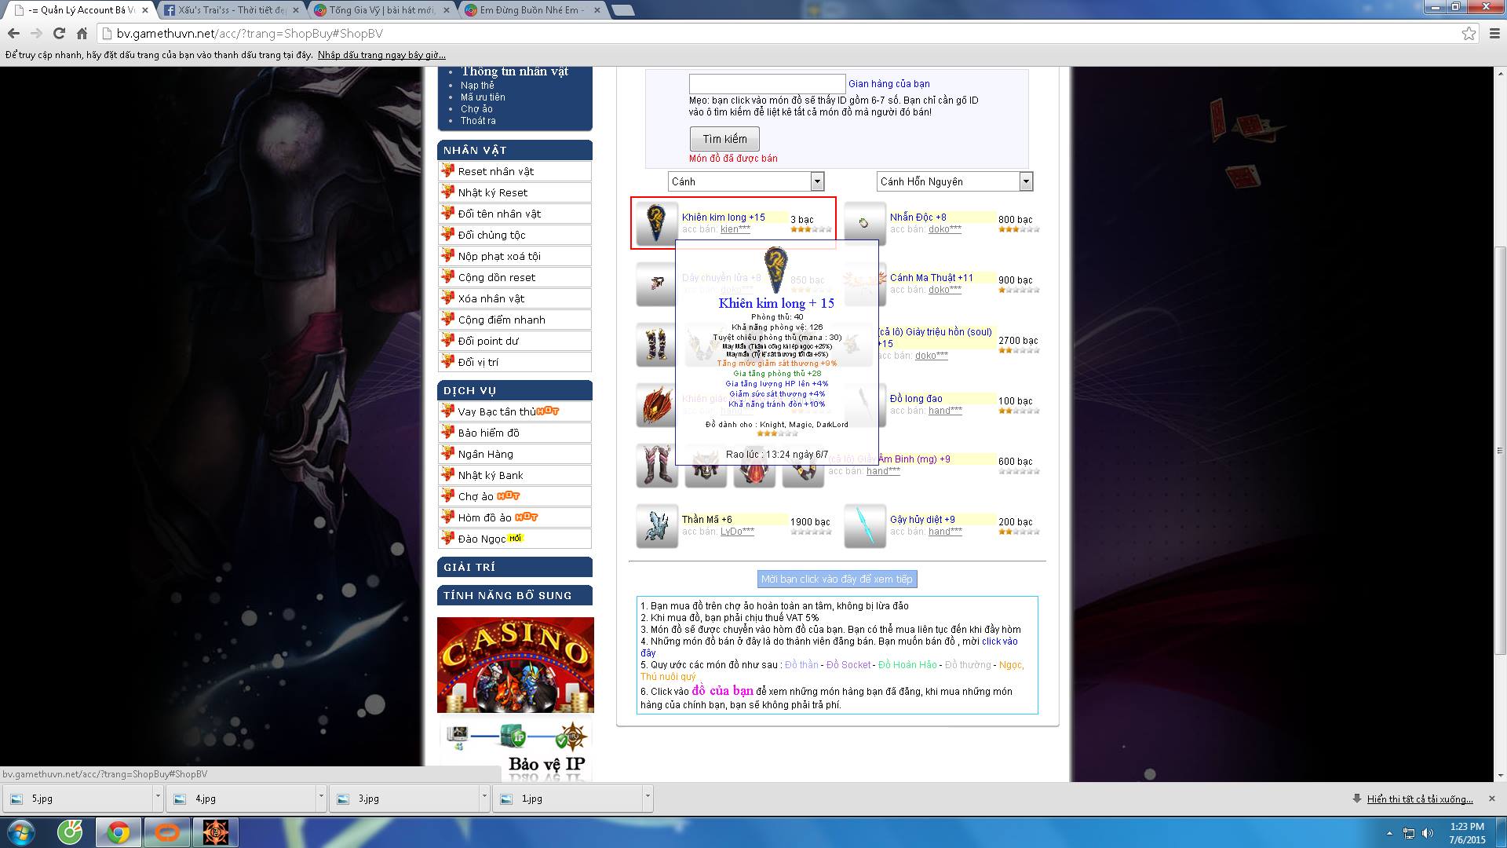Open Chợ ảo service menu item
1507x848 pixels.
click(515, 496)
